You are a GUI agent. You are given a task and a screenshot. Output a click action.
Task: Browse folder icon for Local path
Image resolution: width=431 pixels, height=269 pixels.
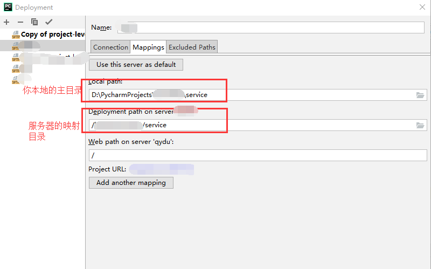420,95
